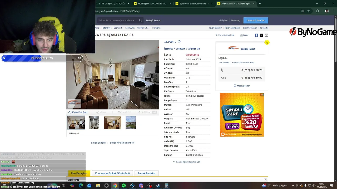The image size is (337, 189).
Task: Click Favori Satıcılarıma ekle
Action: [x=243, y=62]
